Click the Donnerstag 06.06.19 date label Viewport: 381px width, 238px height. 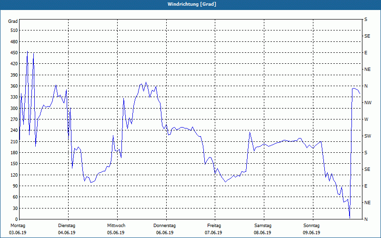tap(165, 229)
